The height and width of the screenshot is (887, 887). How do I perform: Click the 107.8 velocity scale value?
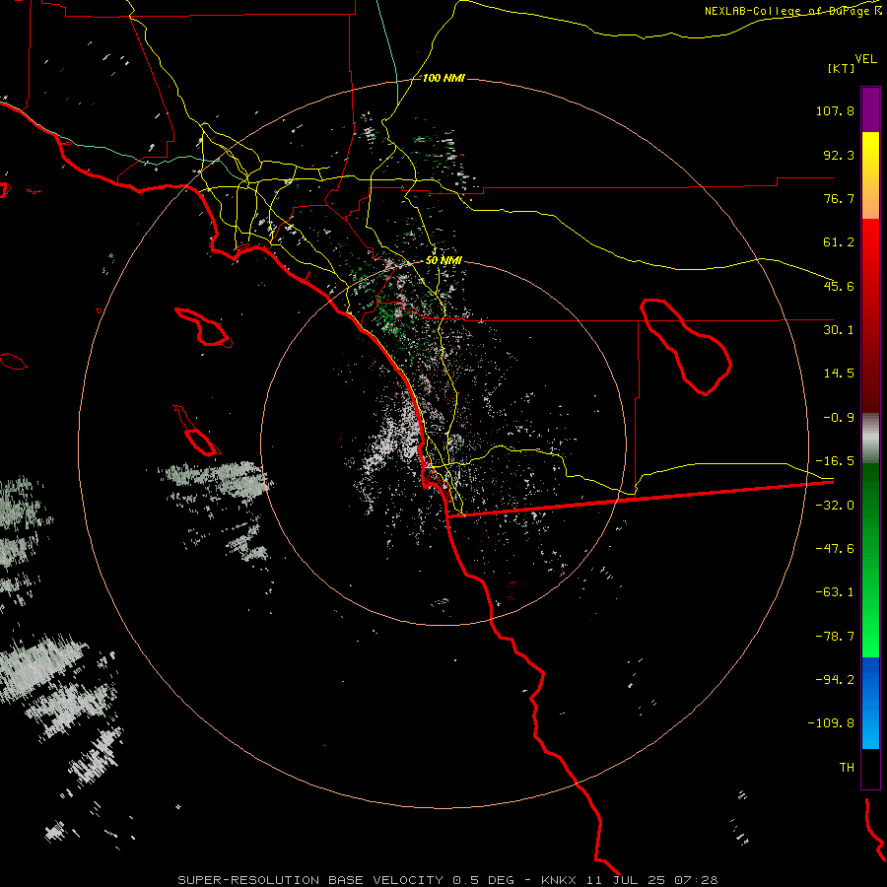(835, 110)
